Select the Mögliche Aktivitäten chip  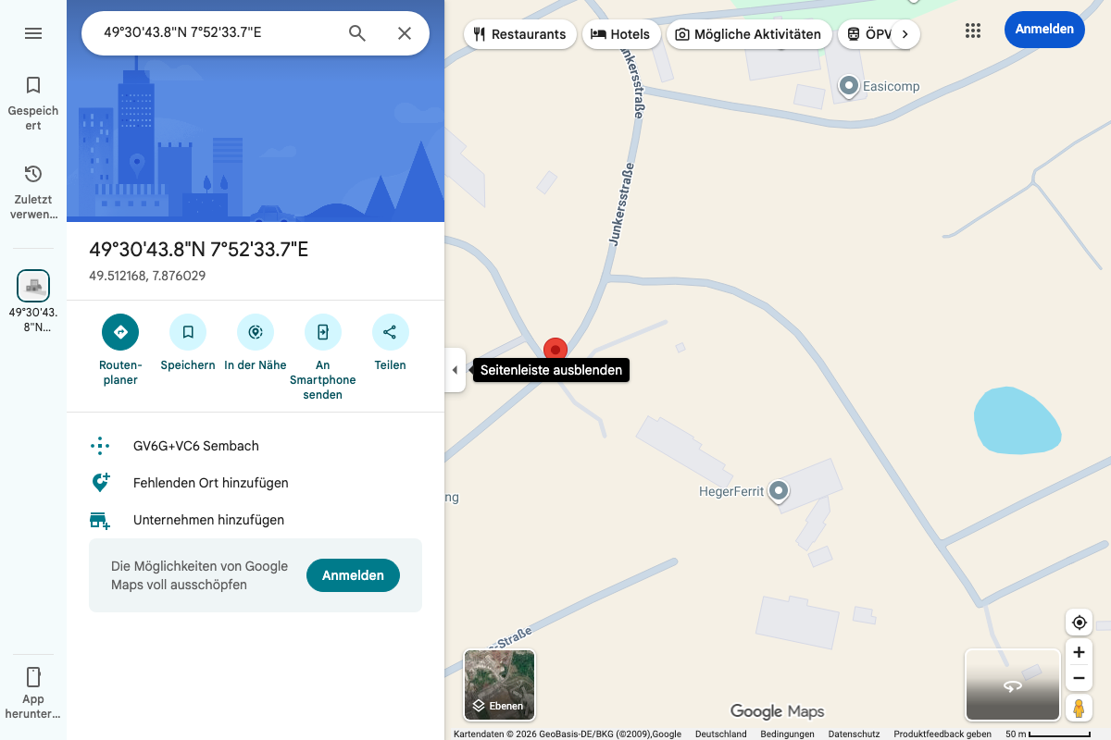click(x=748, y=34)
